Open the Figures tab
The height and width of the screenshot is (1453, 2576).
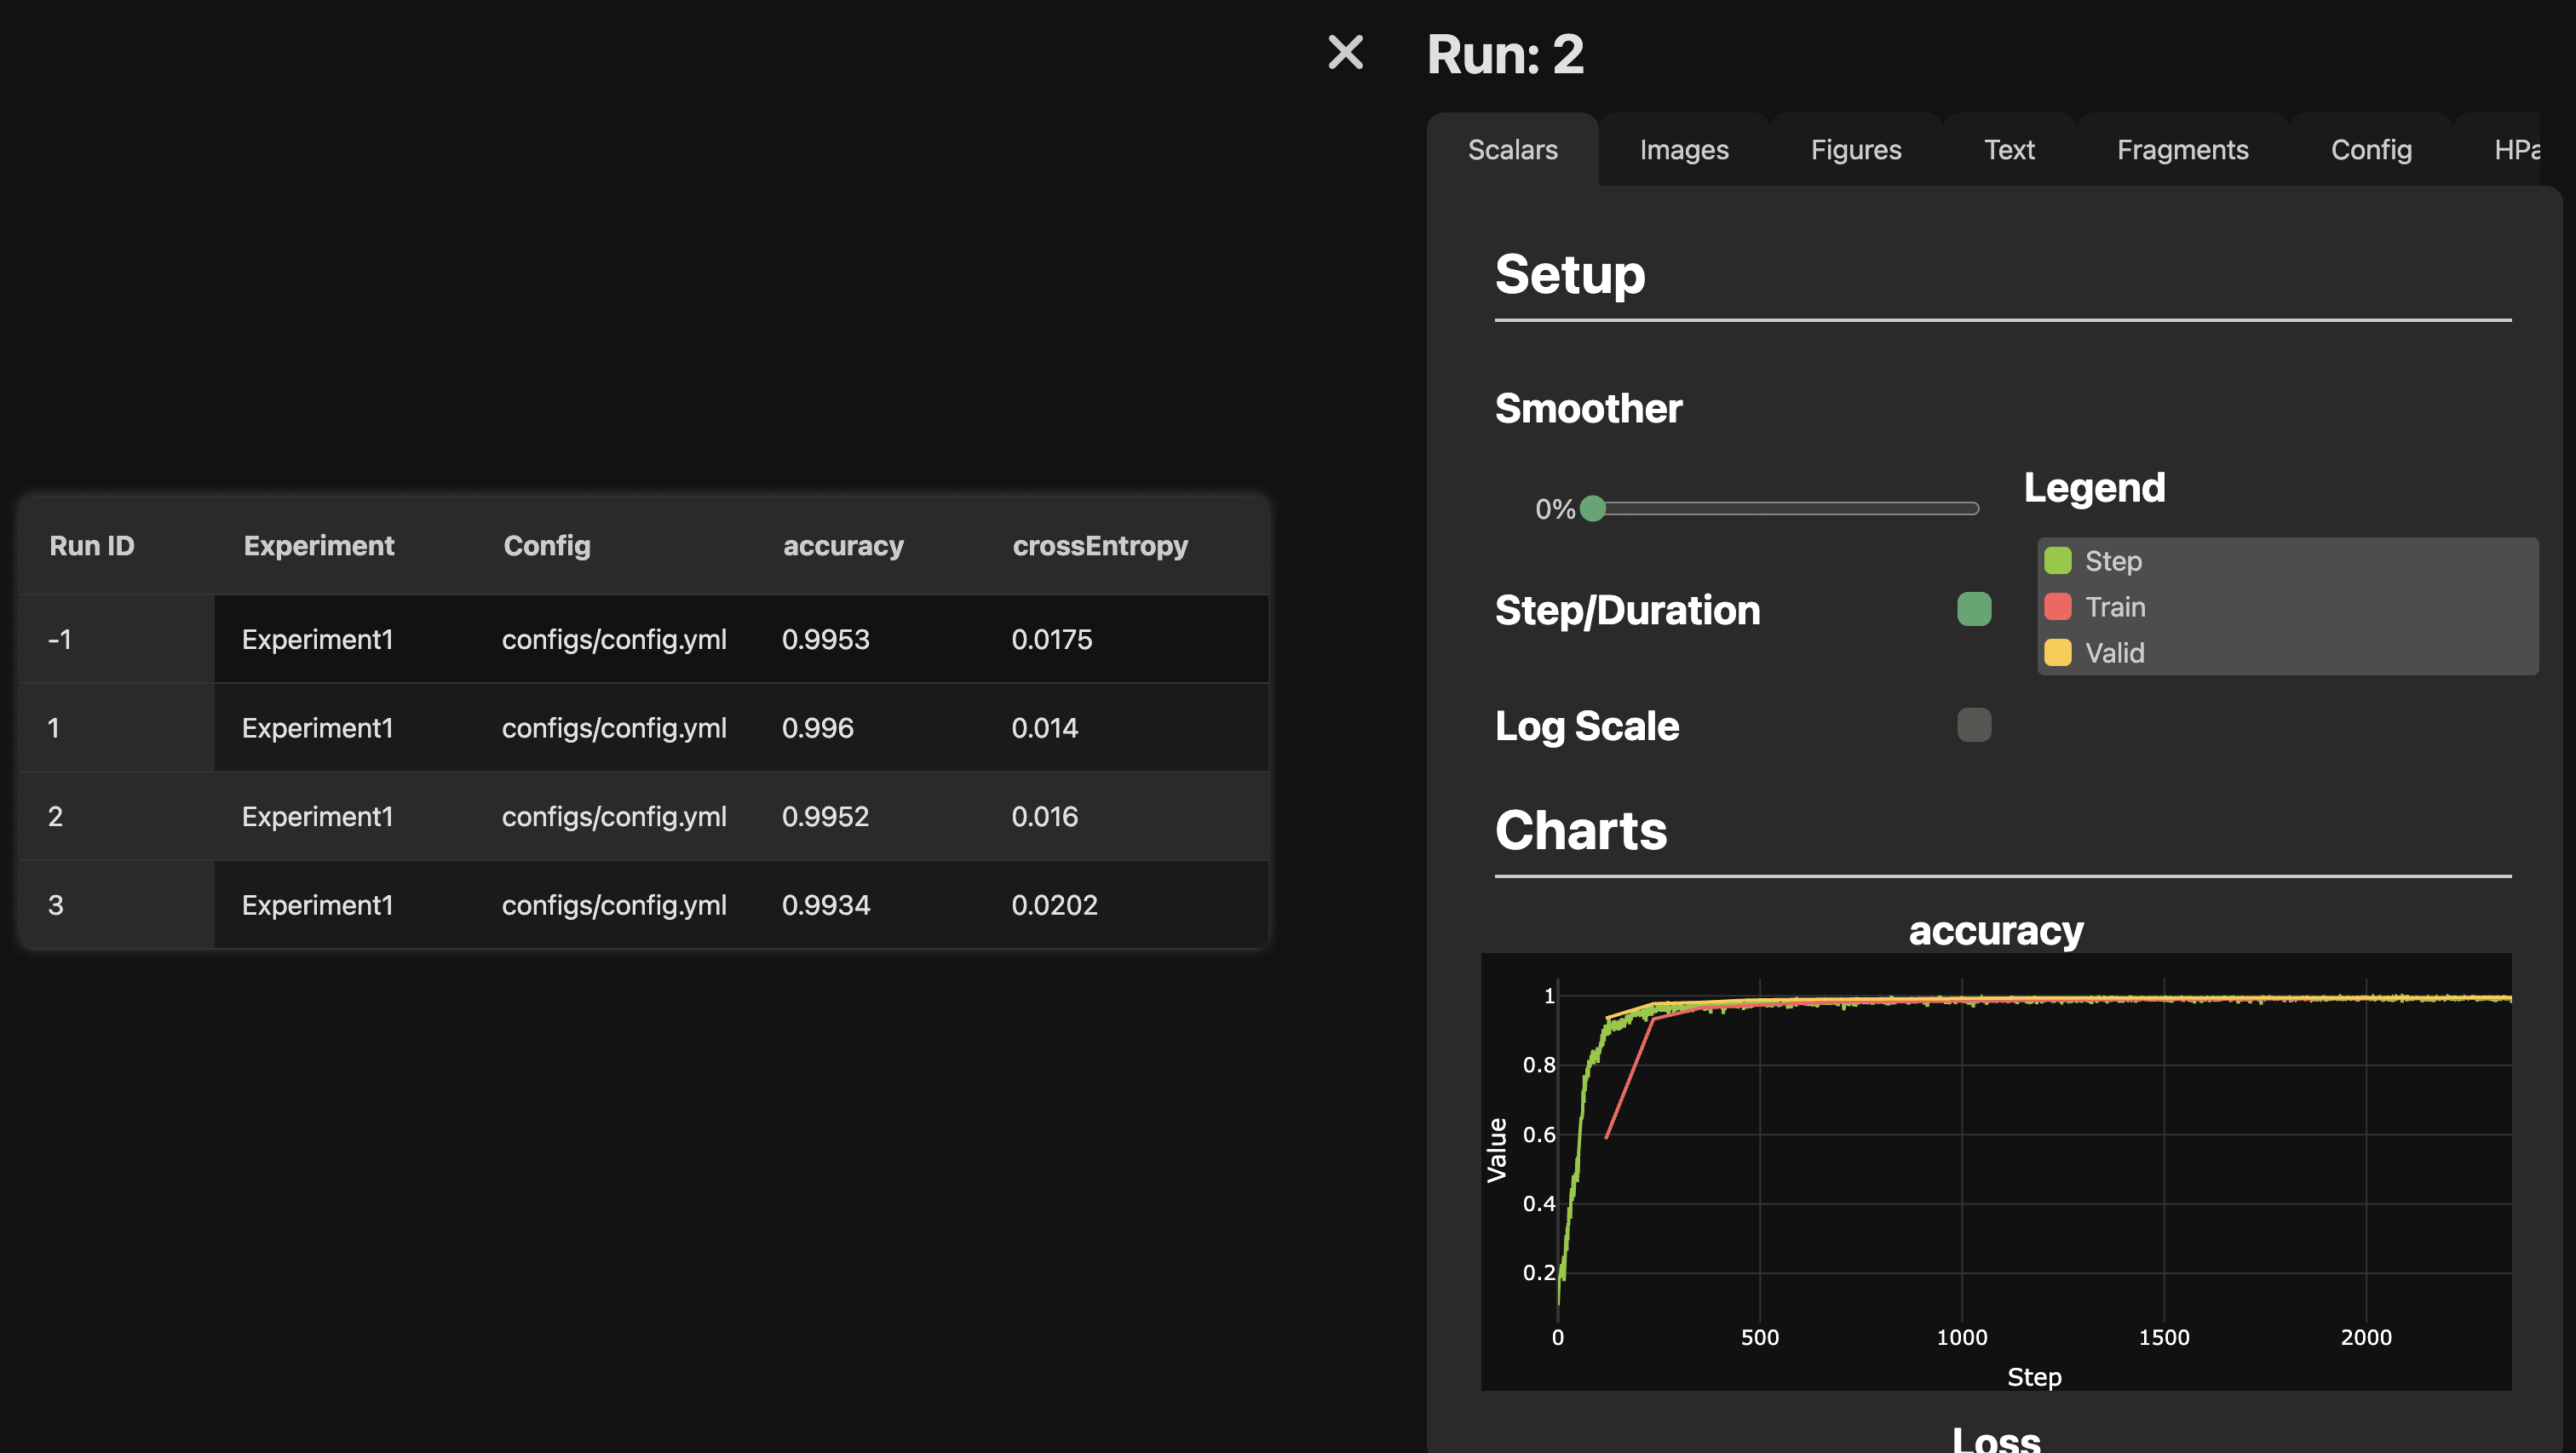[1855, 150]
